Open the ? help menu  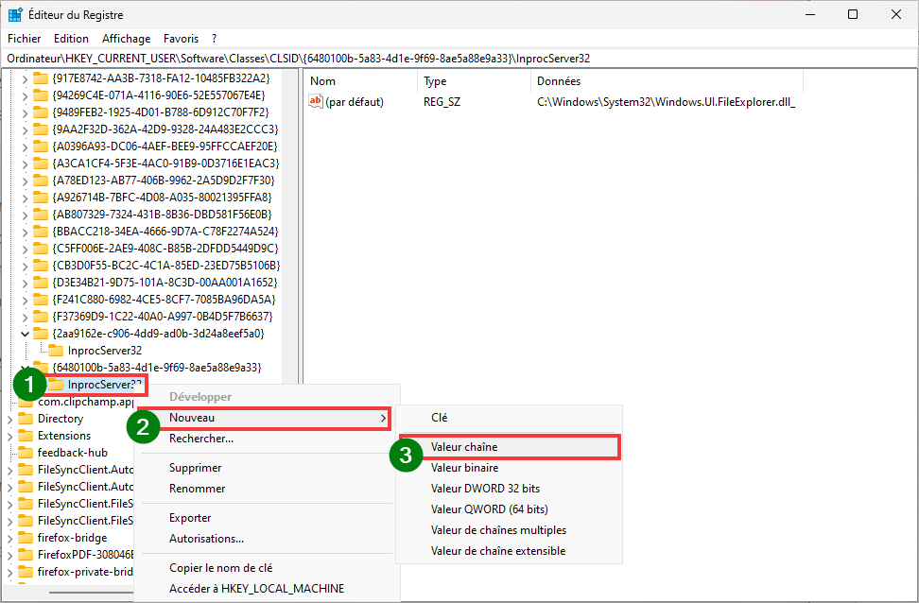coord(214,39)
